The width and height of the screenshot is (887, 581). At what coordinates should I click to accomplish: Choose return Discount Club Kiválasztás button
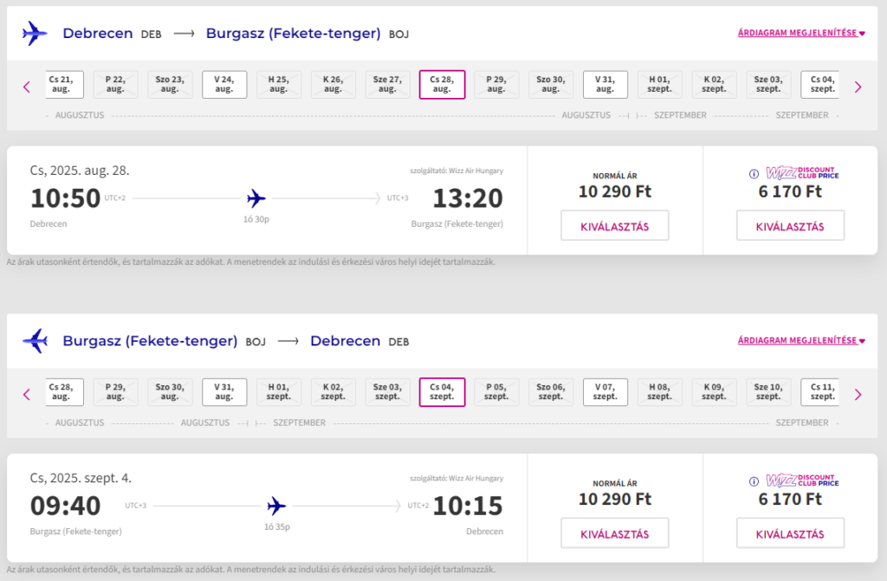tap(790, 533)
